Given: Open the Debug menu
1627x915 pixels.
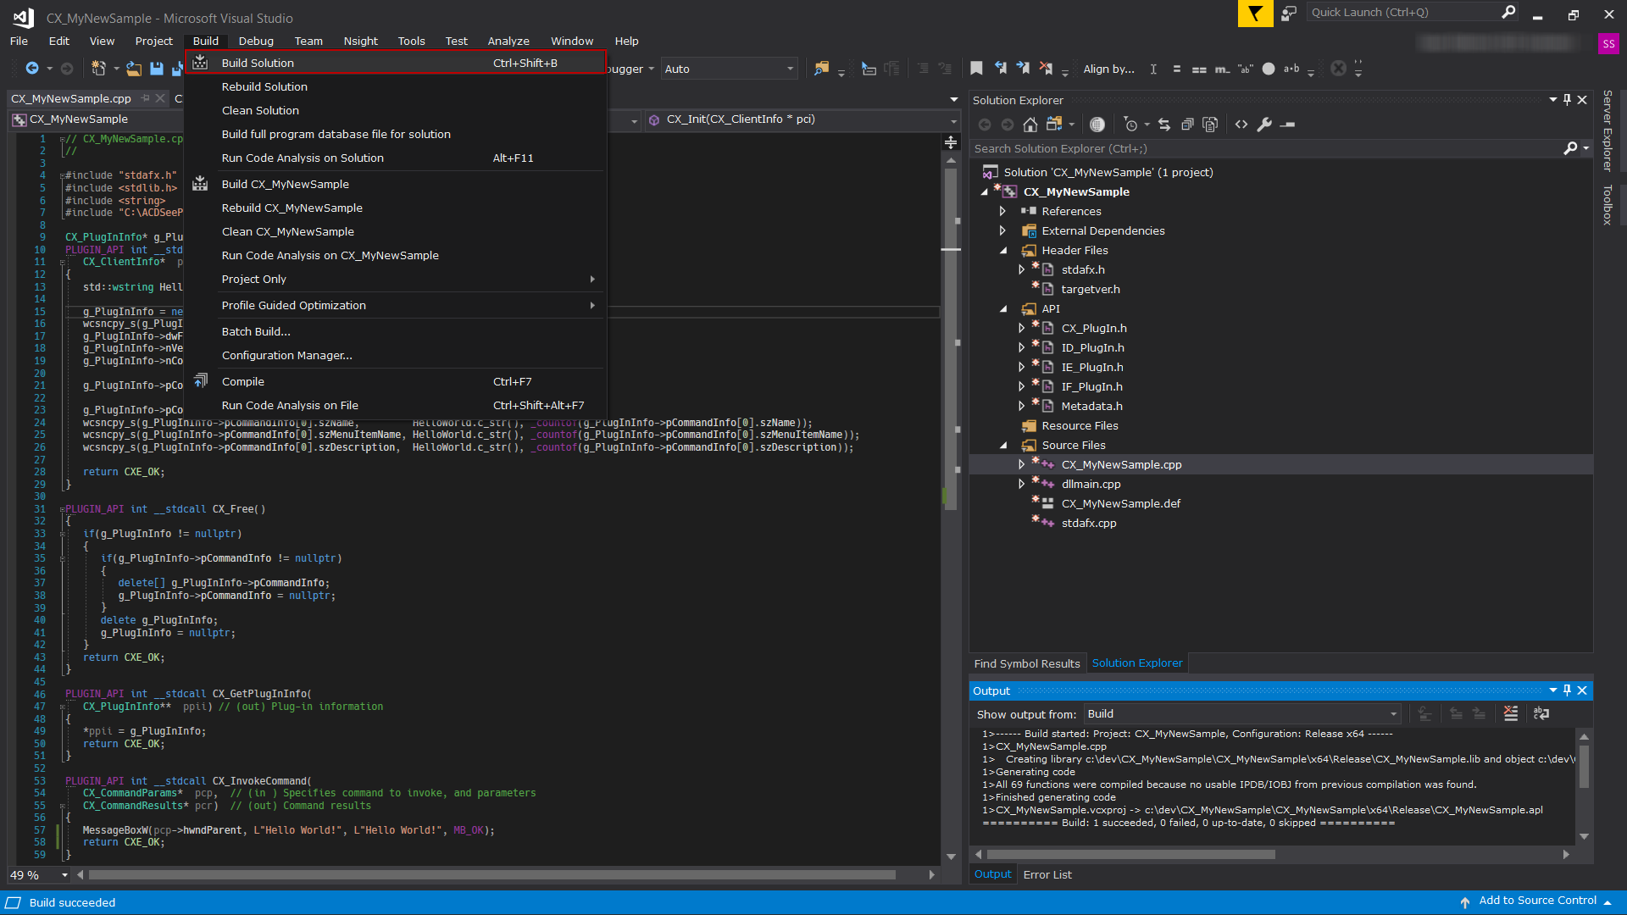Looking at the screenshot, I should coord(256,41).
